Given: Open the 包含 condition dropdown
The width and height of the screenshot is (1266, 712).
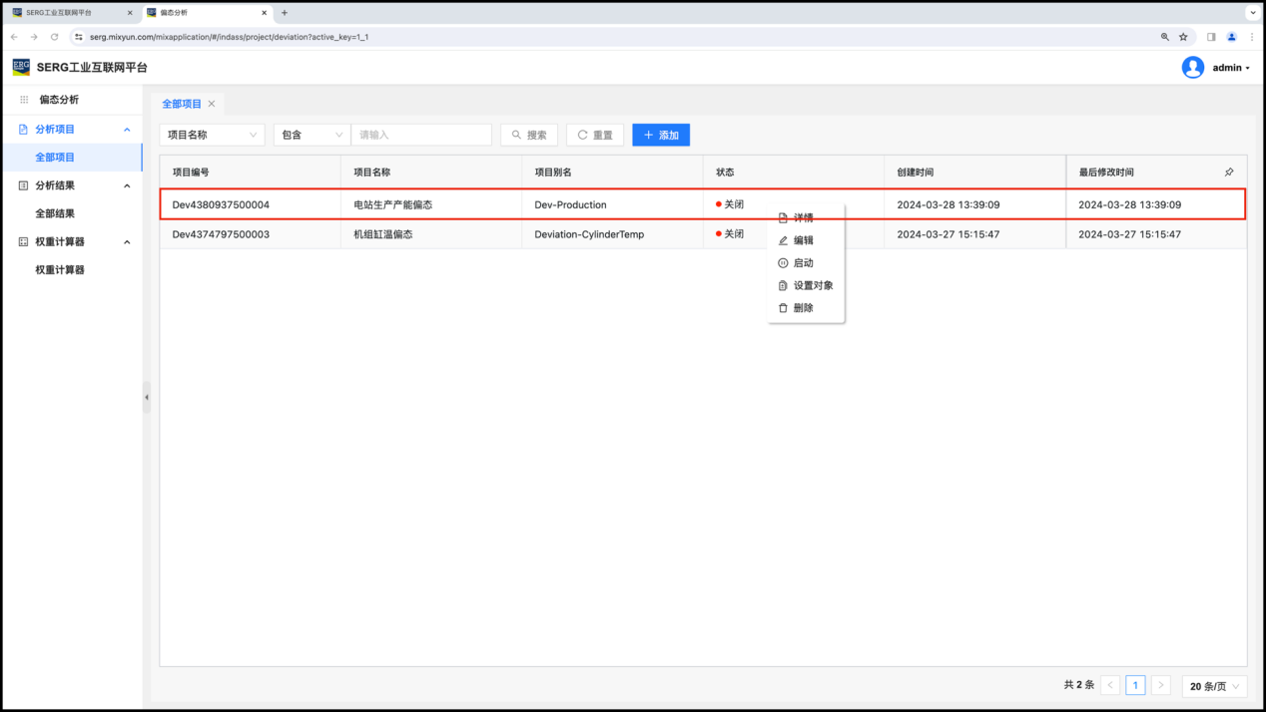Looking at the screenshot, I should [x=312, y=135].
